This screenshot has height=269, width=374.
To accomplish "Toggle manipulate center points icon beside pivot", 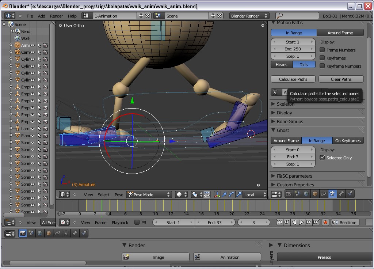I will pos(207,194).
